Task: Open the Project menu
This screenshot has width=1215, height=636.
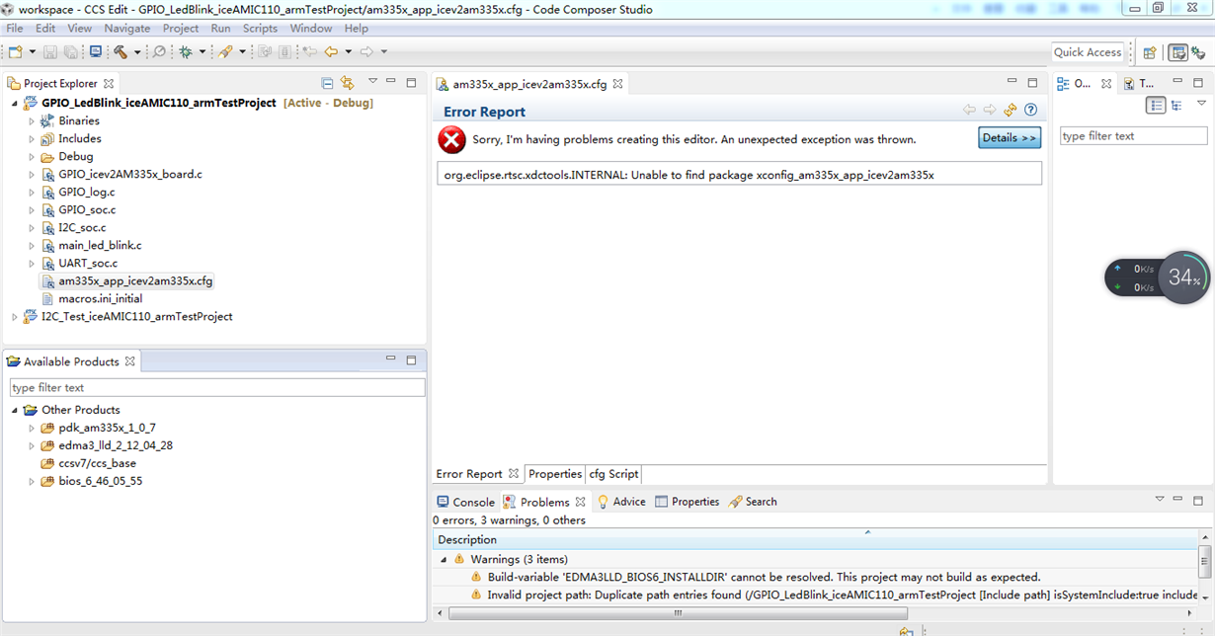Action: (181, 29)
